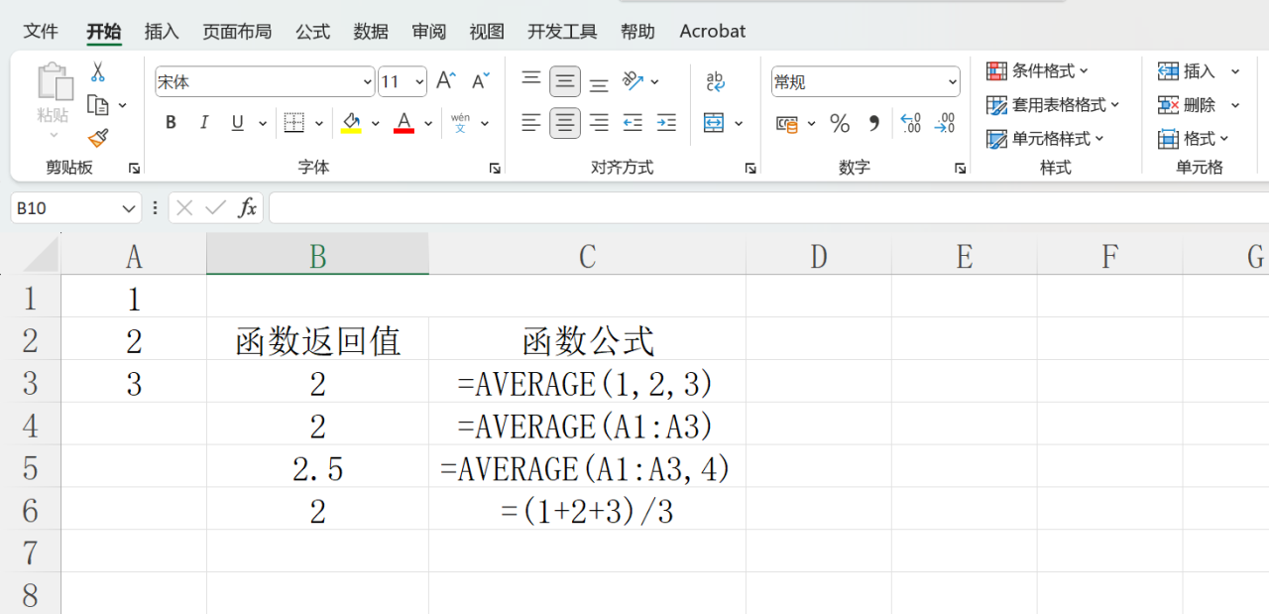Image resolution: width=1269 pixels, height=614 pixels.
Task: Click 条件格式 button
Action: pos(1038,71)
